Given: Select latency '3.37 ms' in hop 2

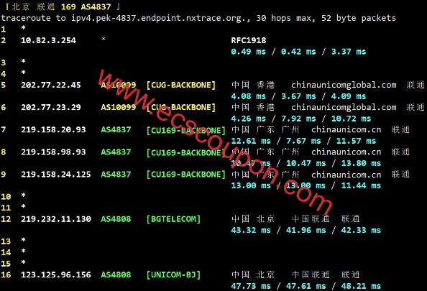Looking at the screenshot, I should (349, 52).
